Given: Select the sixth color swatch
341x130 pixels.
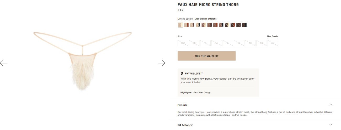Looking at the screenshot, I should (210, 25).
